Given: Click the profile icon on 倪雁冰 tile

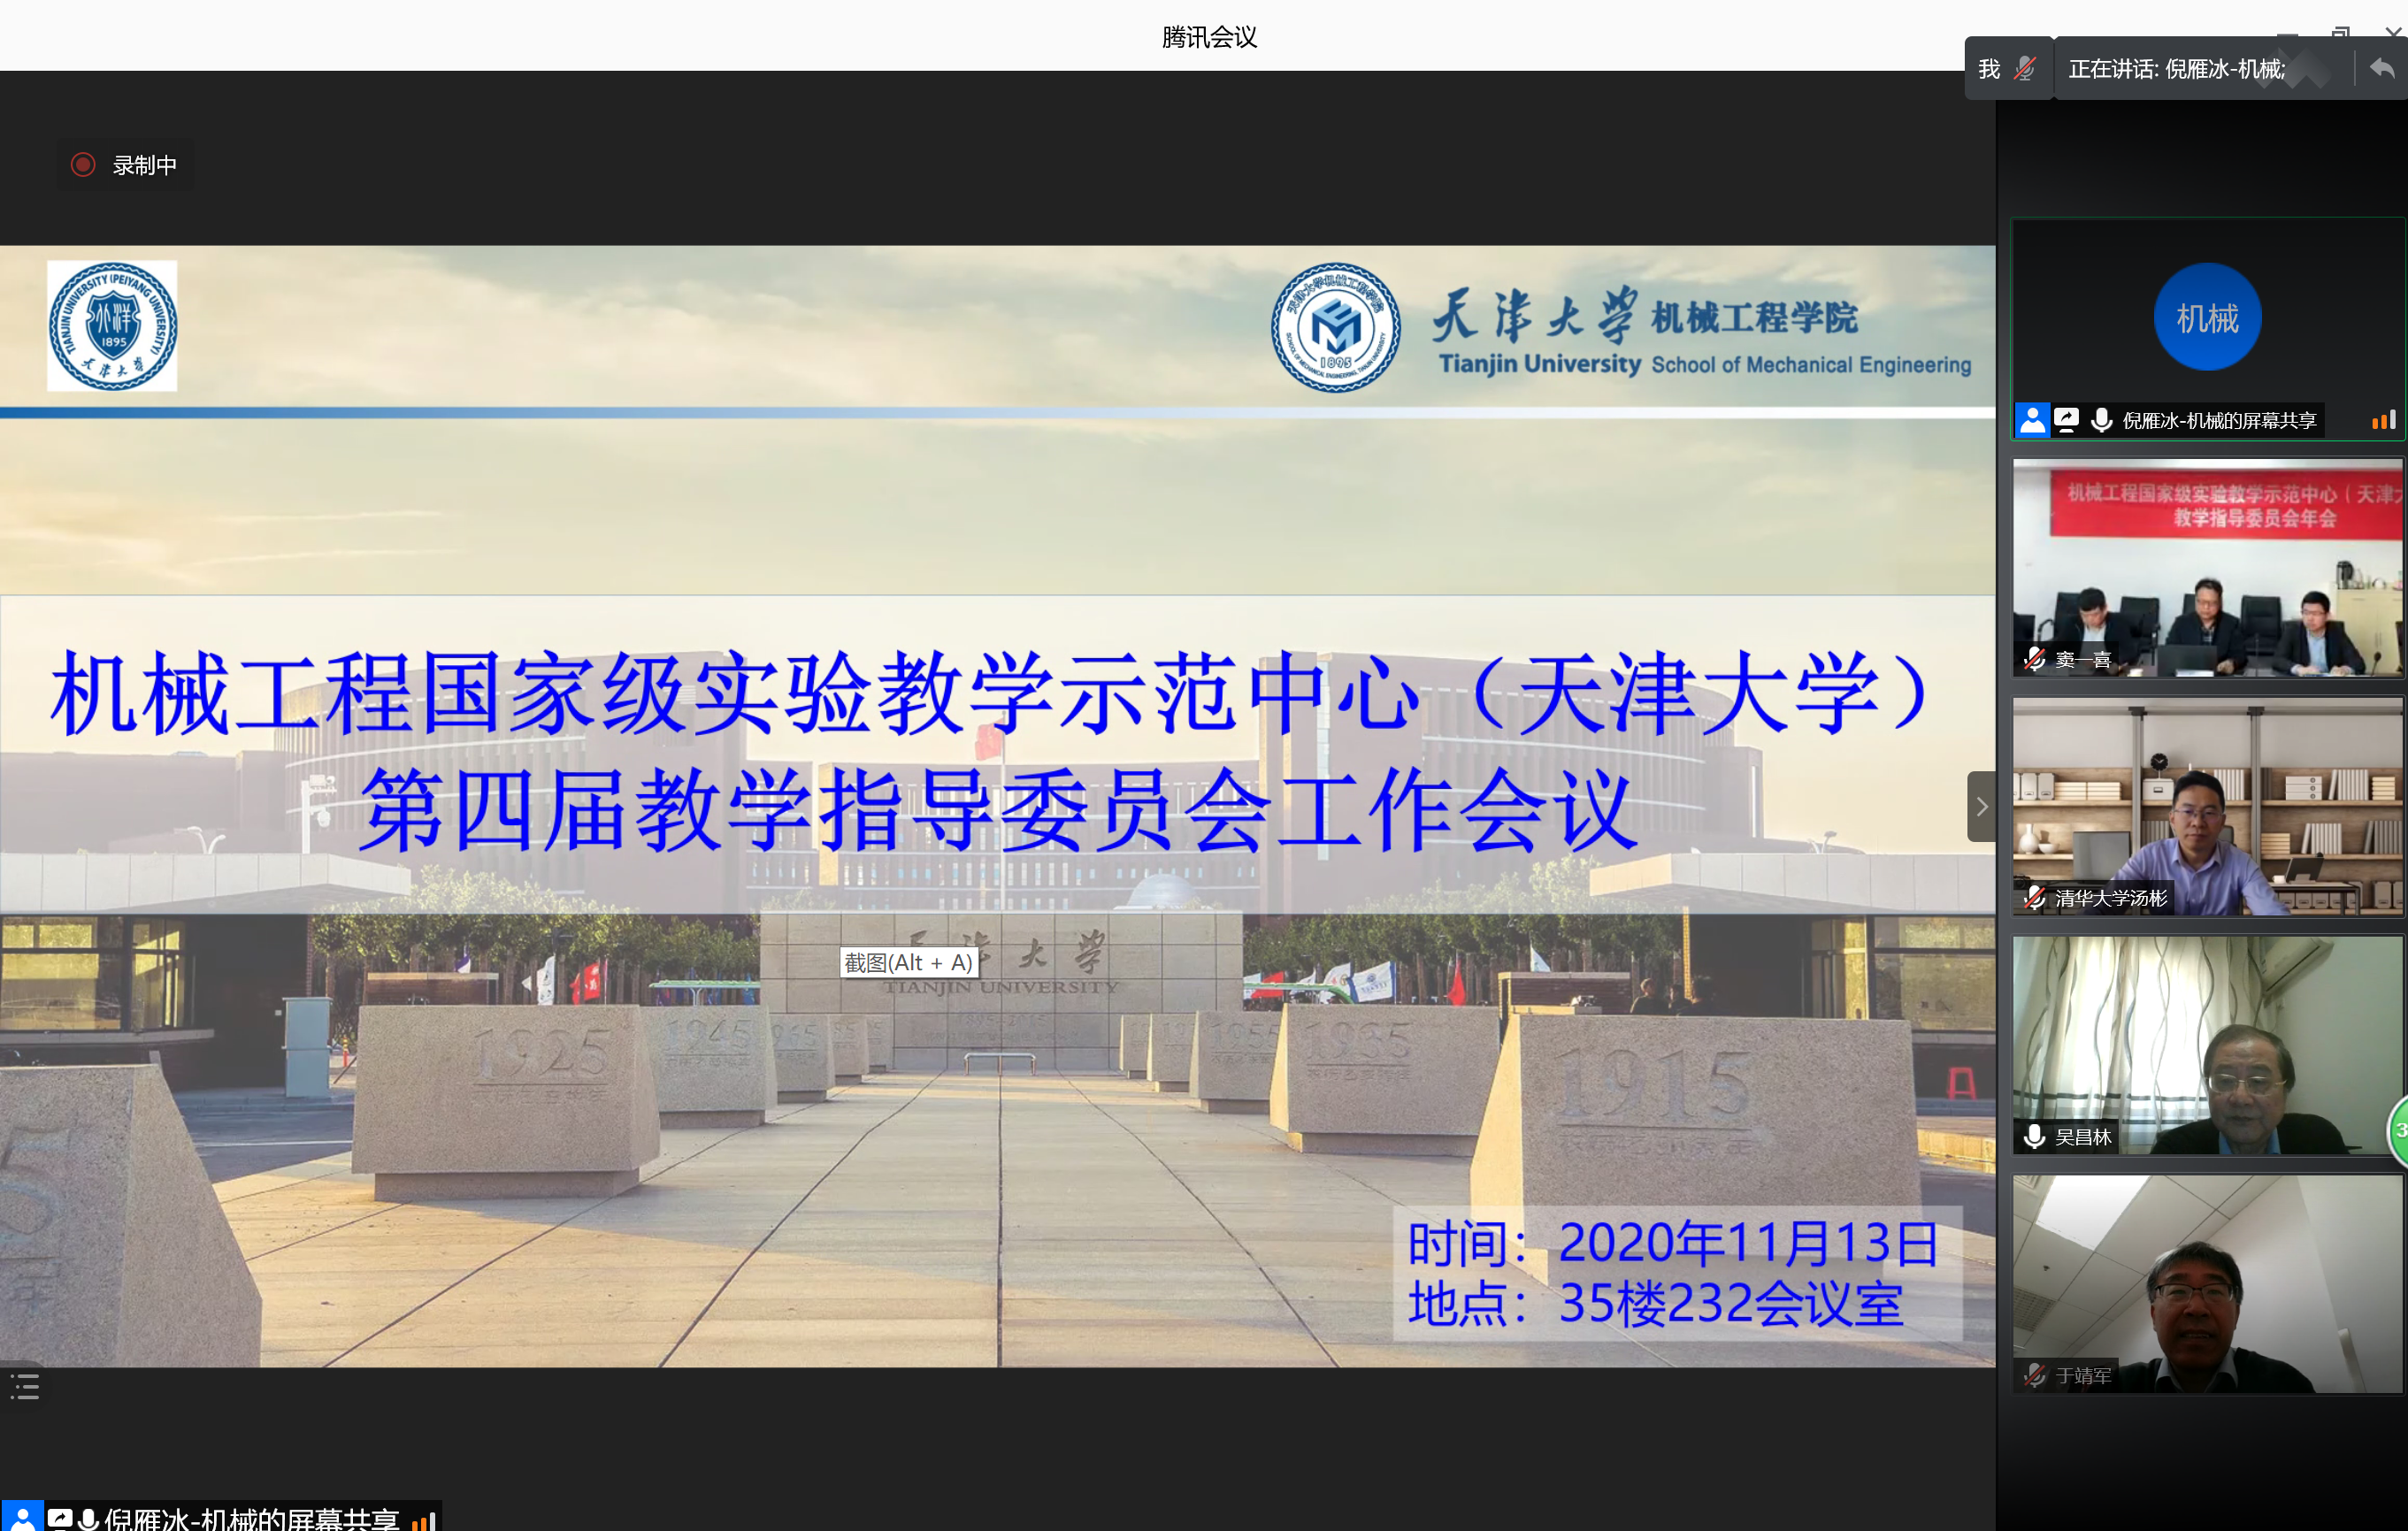Looking at the screenshot, I should click(2032, 420).
